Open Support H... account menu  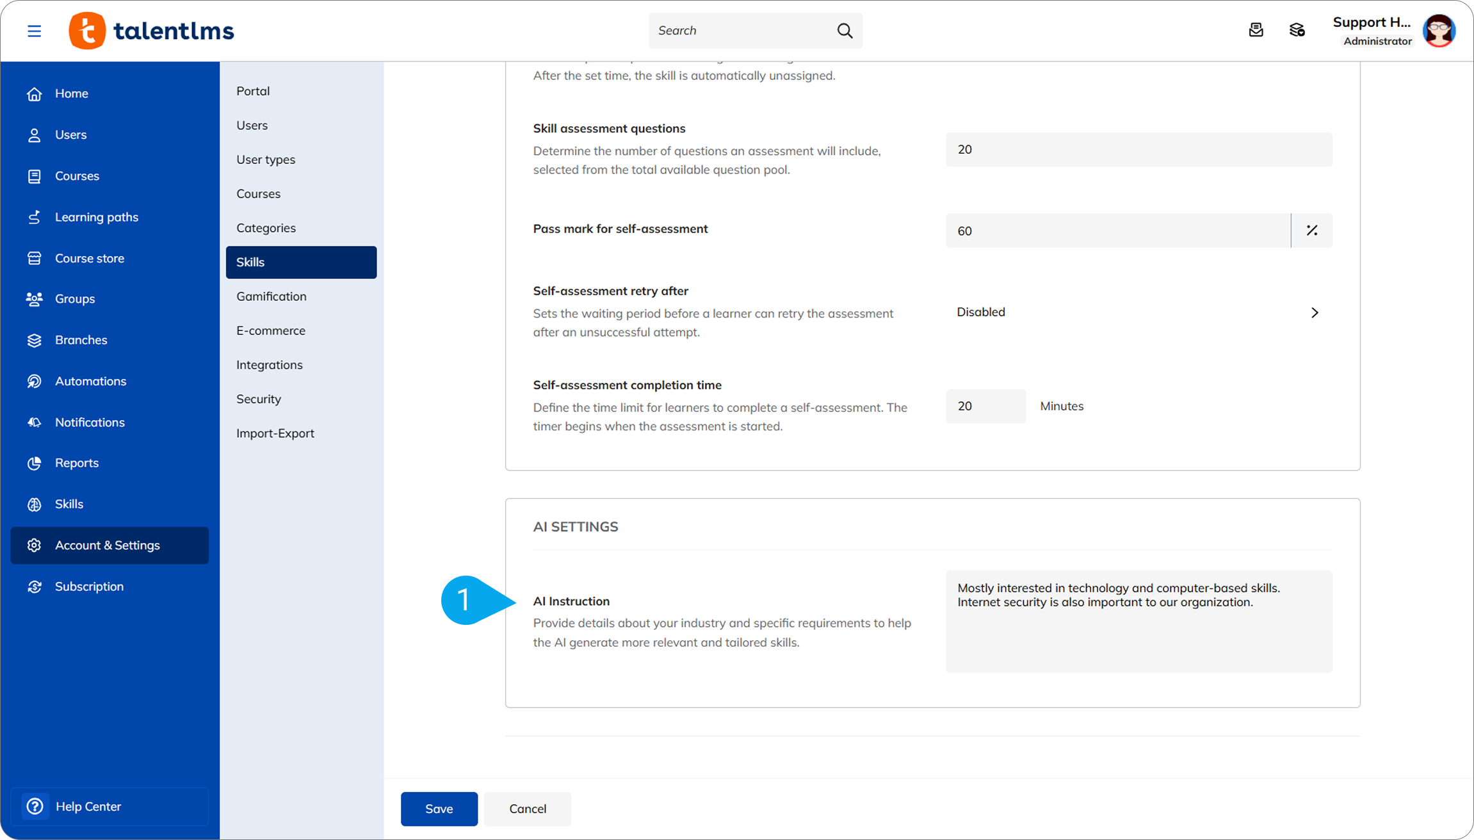pyautogui.click(x=1372, y=23)
